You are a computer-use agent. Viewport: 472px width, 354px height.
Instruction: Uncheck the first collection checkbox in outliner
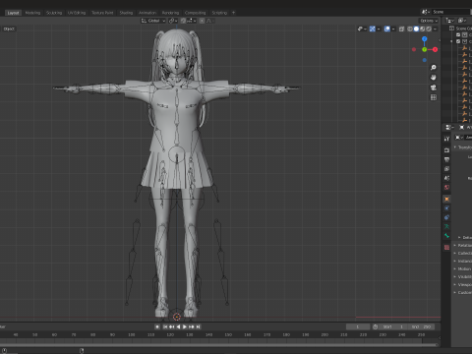pyautogui.click(x=458, y=34)
